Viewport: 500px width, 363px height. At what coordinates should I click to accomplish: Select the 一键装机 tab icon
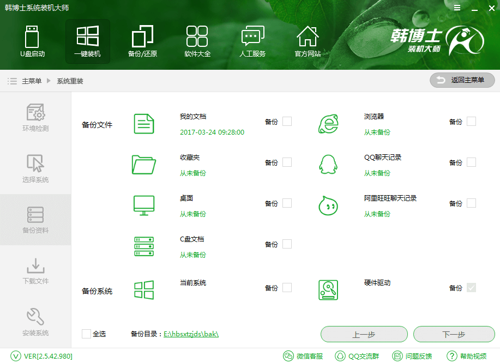[87, 41]
